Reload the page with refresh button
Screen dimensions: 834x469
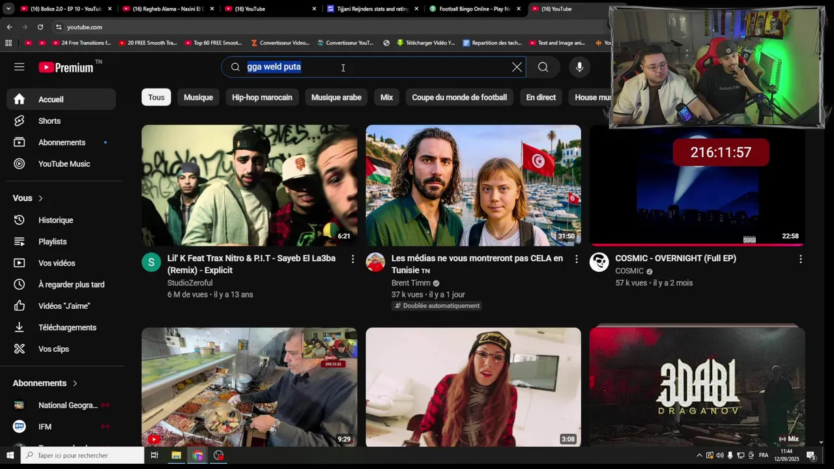(x=40, y=27)
